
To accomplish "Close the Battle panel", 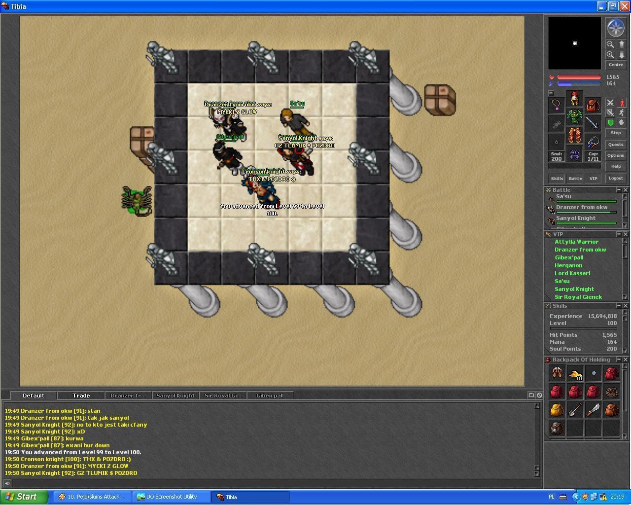I will click(x=626, y=190).
